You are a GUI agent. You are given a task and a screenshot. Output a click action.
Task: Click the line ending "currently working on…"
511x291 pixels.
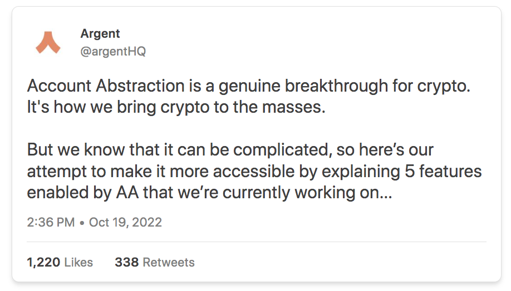coord(209,193)
